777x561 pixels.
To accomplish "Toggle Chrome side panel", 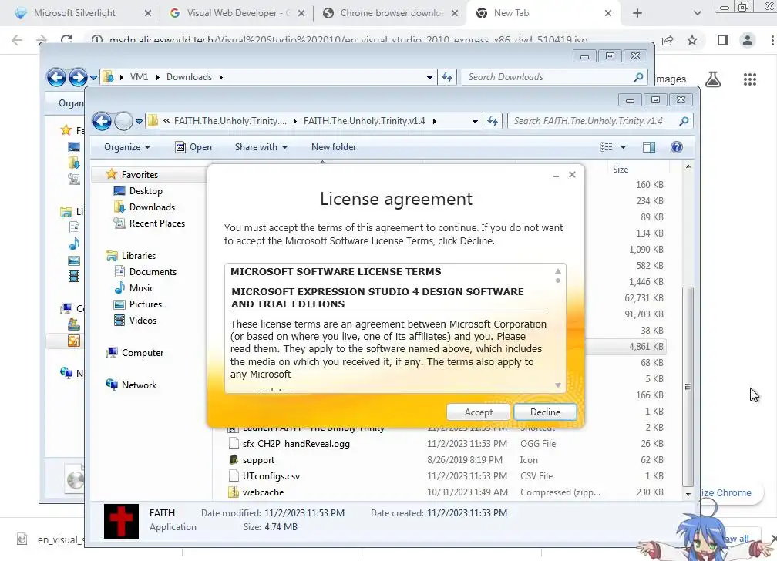I will tap(723, 40).
